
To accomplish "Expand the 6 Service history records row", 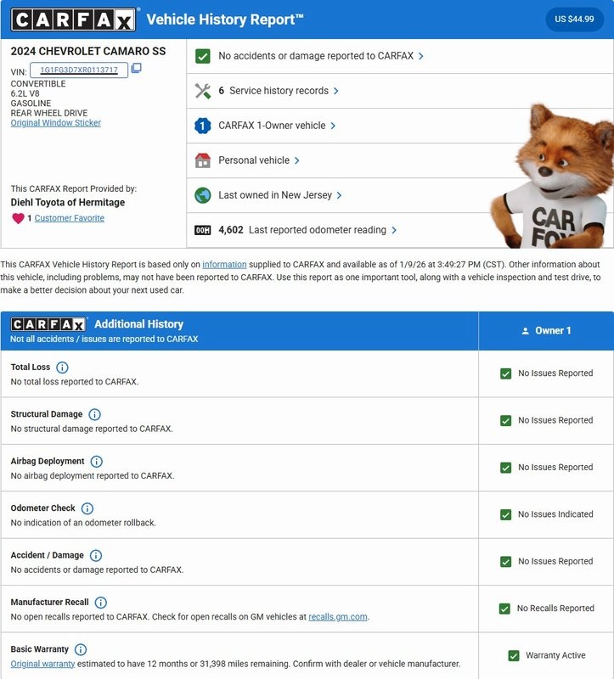I will click(x=279, y=91).
